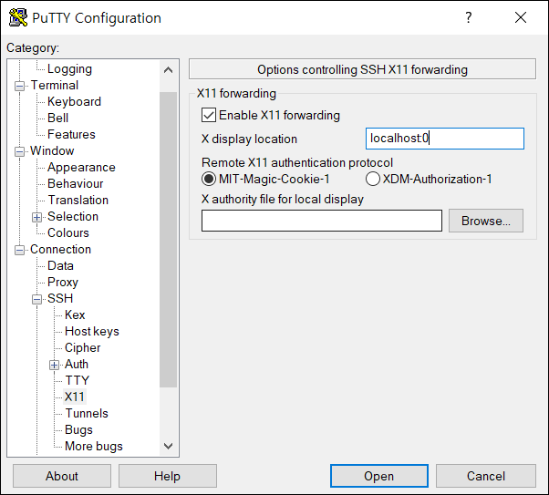Click category tree scroll up arrow
The width and height of the screenshot is (549, 495).
tap(169, 70)
